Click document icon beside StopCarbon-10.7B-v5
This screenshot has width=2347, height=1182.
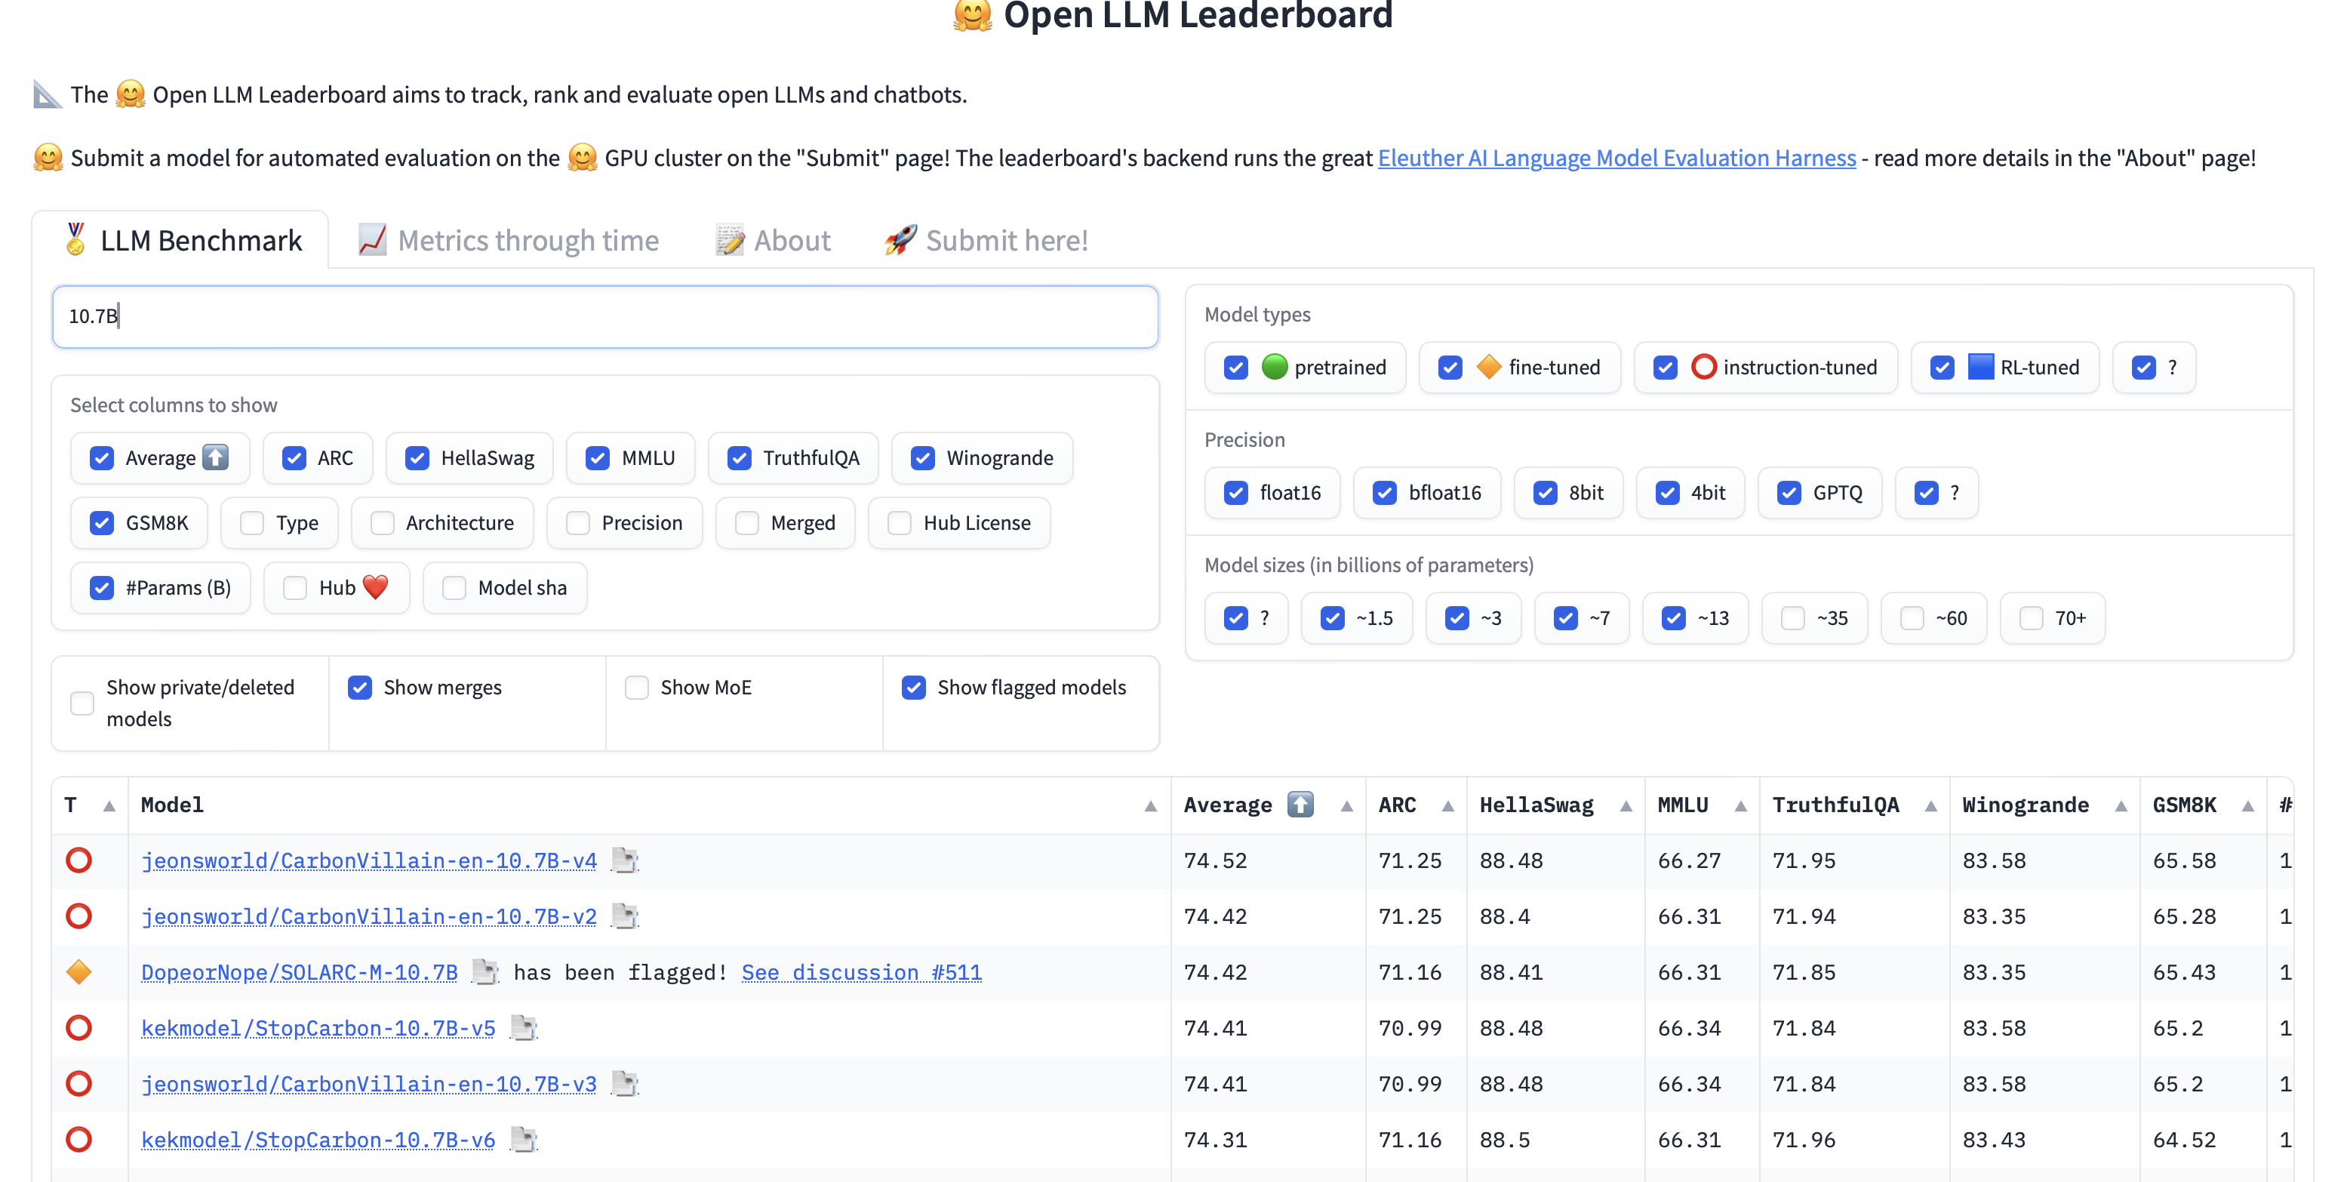point(523,1028)
